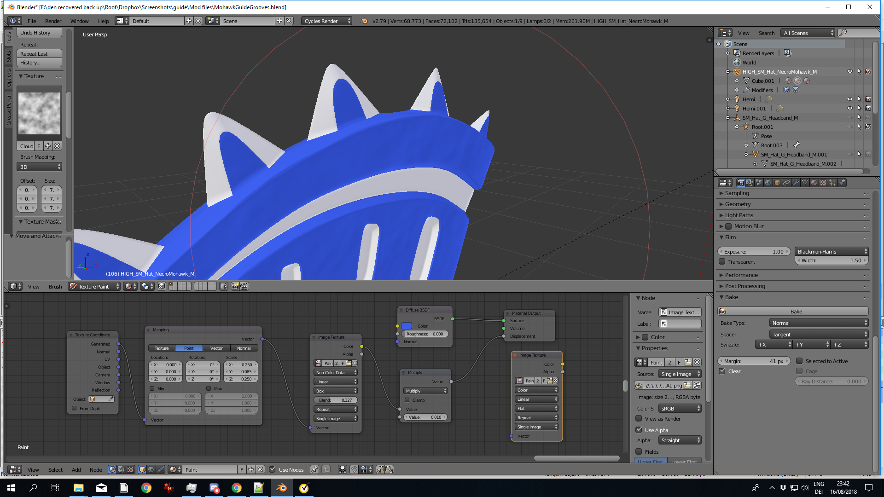The width and height of the screenshot is (884, 497).
Task: Open the Texture properties tab (checker icon)
Action: pyautogui.click(x=823, y=183)
